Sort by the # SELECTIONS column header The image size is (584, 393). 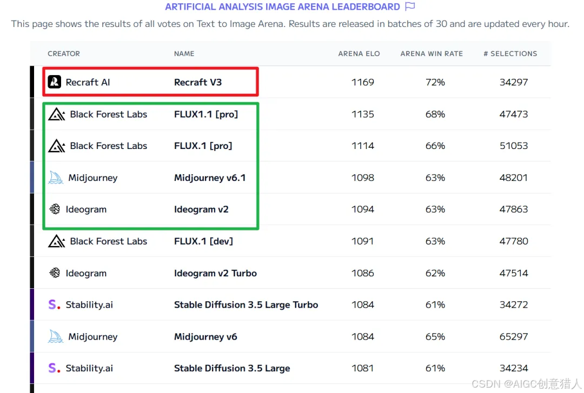pyautogui.click(x=510, y=53)
